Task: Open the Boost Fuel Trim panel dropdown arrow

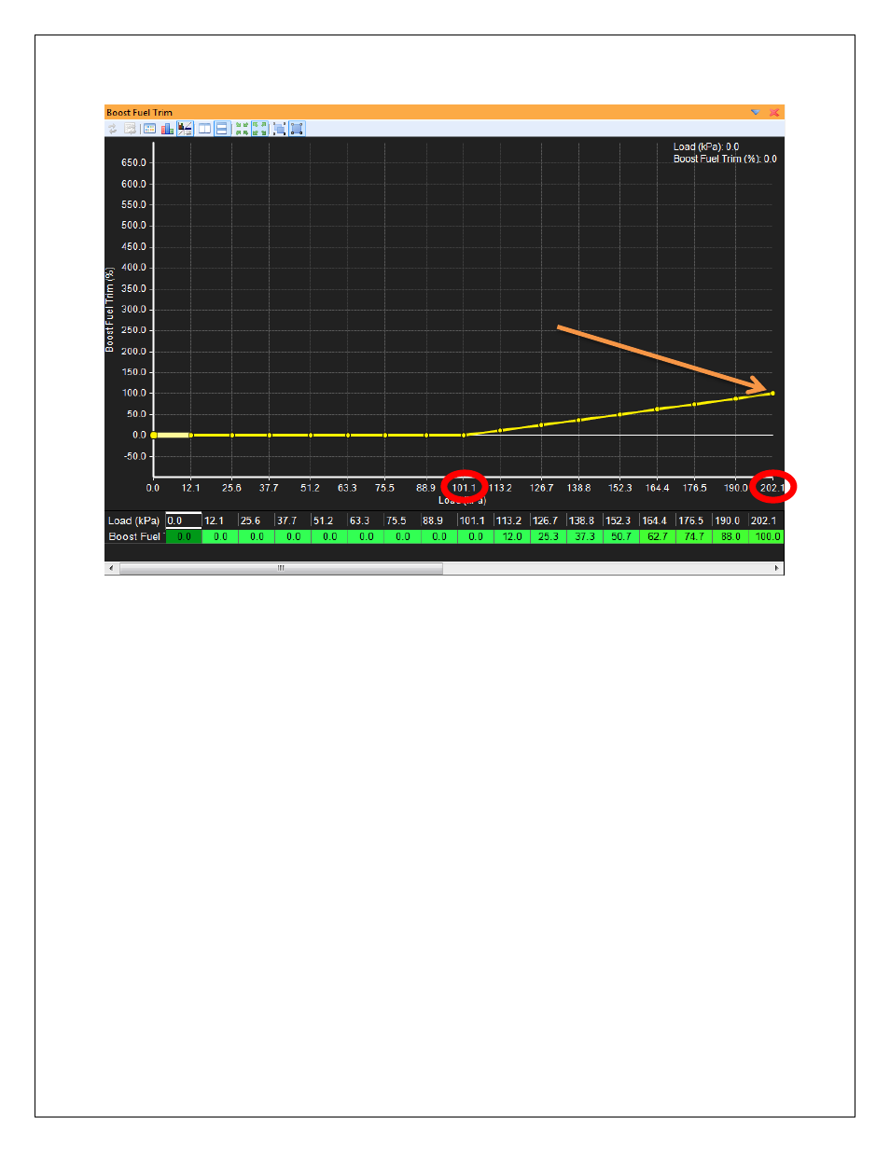Action: (756, 112)
